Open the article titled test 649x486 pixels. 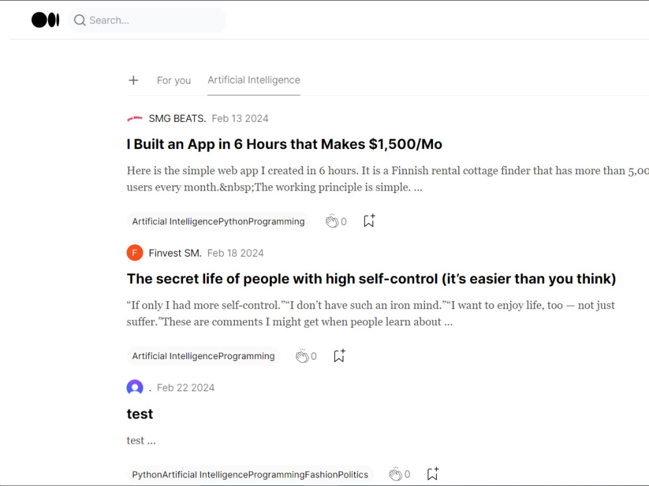point(140,413)
